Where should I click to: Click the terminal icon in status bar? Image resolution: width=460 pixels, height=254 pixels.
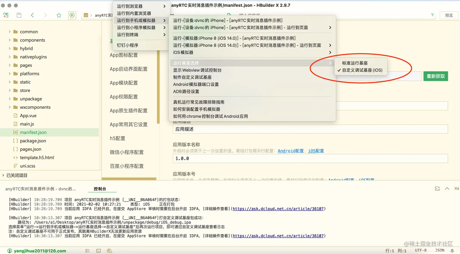tap(98, 251)
